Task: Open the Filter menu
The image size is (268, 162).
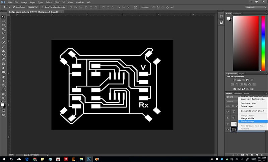Action: coord(57,2)
